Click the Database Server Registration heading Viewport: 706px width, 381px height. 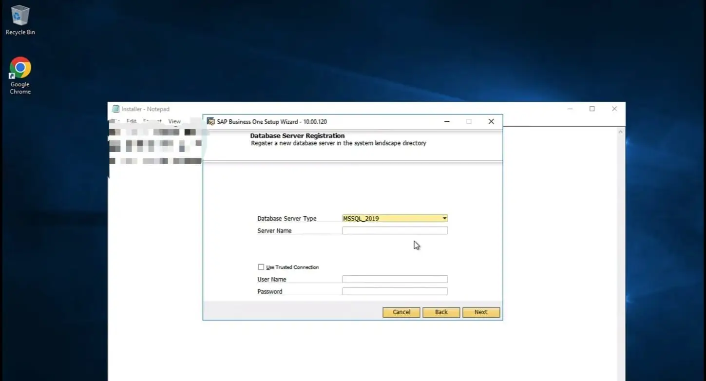coord(297,135)
